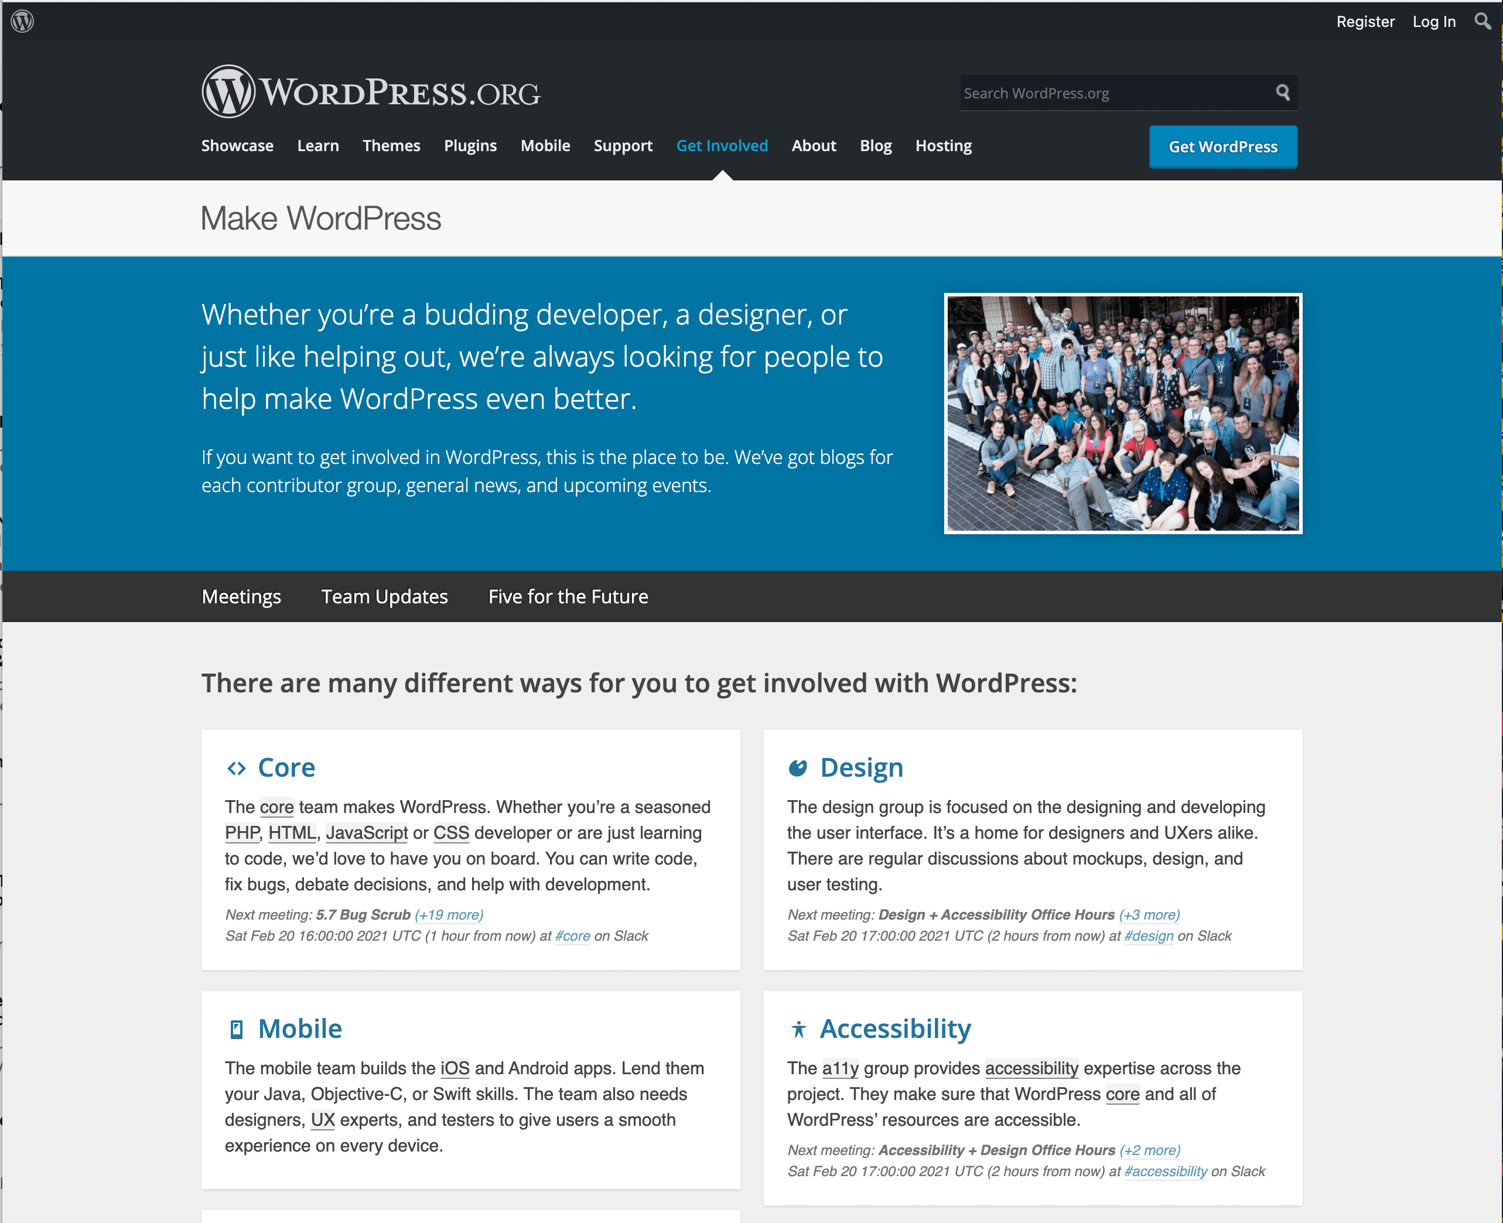Select the Five for the Future tab
Viewport: 1503px width, 1223px height.
tap(568, 595)
